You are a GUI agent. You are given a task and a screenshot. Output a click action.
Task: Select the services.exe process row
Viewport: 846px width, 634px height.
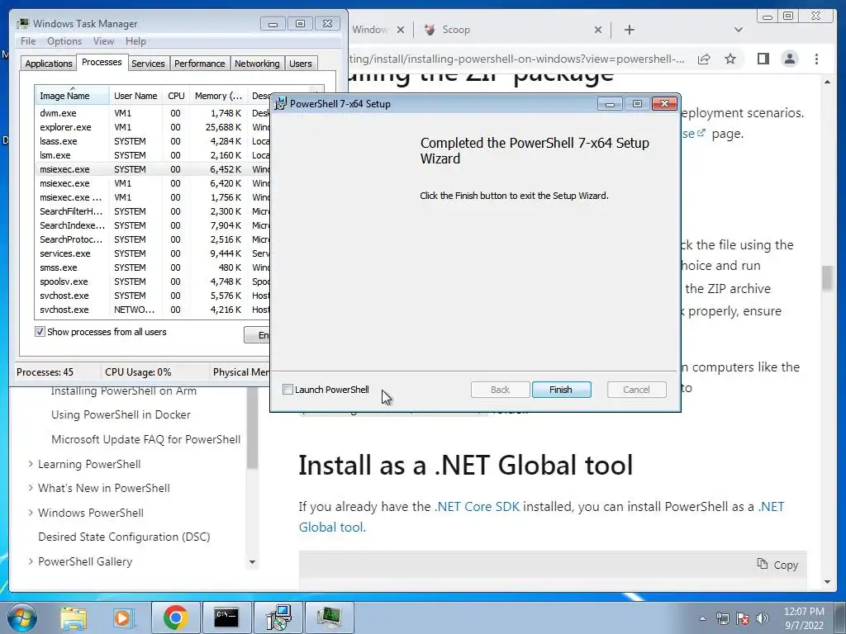[x=152, y=253]
